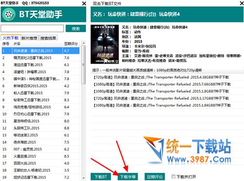
Task: Click the Transporter Refueled movie poster thumbnail
Action: [104, 44]
